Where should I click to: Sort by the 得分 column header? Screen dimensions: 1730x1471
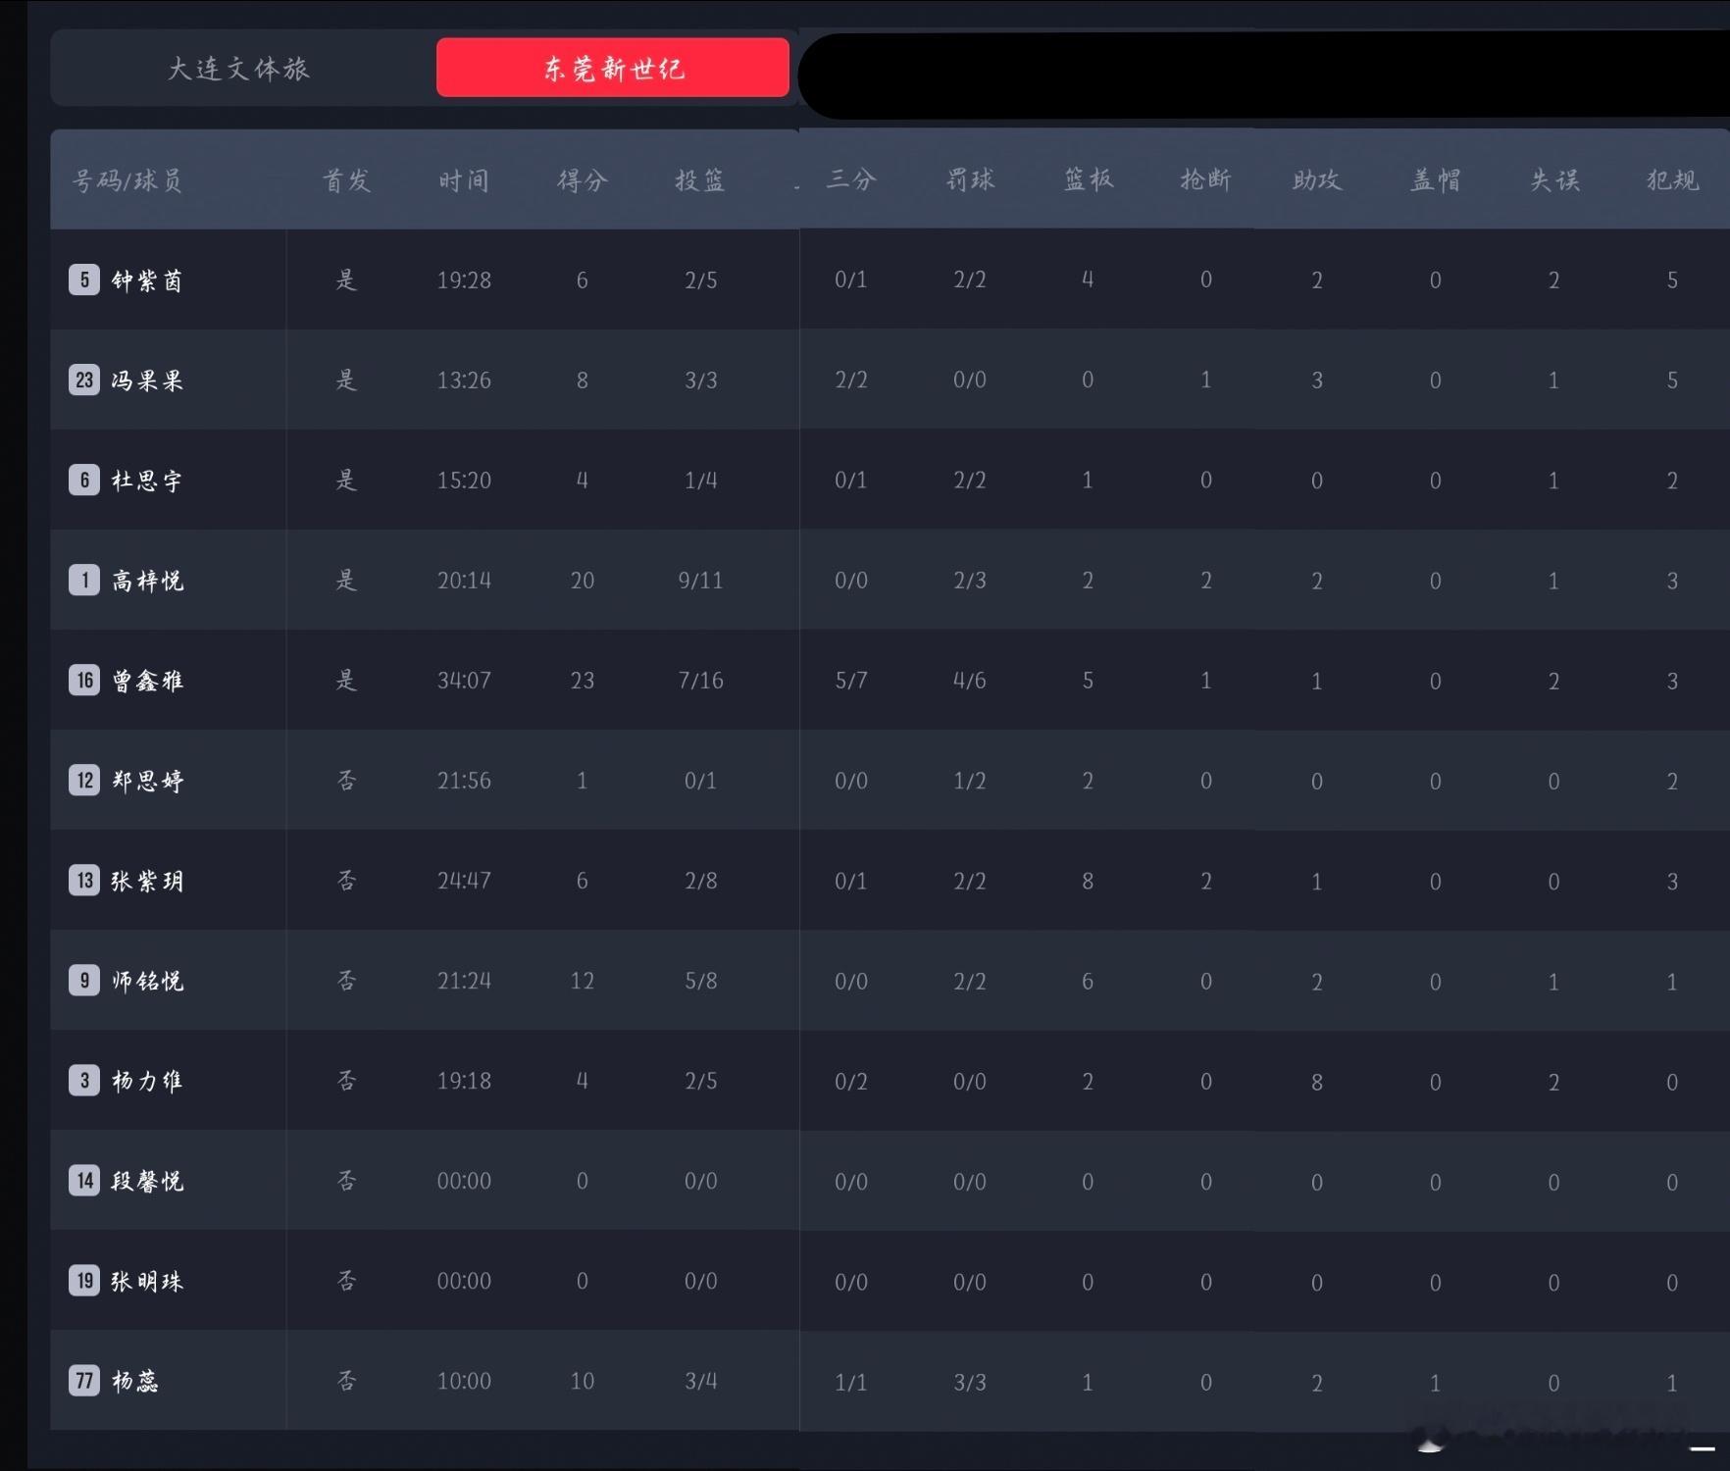point(583,180)
